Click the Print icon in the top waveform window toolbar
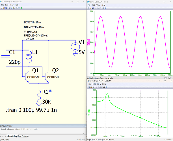 pos(103,8)
